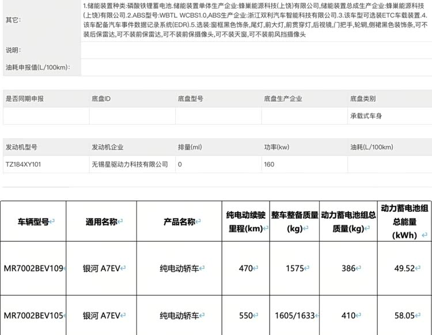Click the MR7002BEV105 vehicle model cell
Viewport: 432px width, 335px height.
click(33, 315)
